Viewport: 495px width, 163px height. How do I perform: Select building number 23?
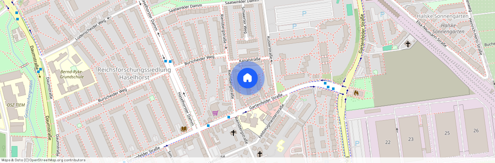[x=411, y=139]
